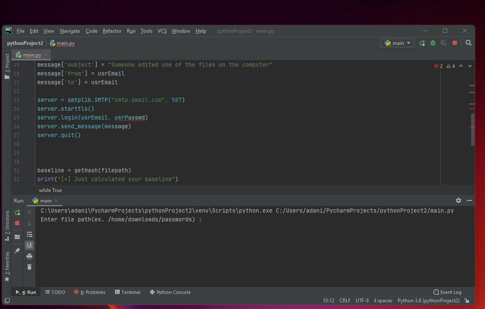Clear console output with trash icon
485x309 pixels.
(x=29, y=267)
